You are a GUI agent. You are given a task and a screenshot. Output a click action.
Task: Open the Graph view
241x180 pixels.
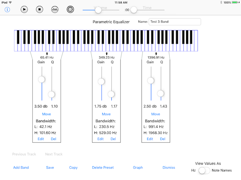(x=138, y=167)
